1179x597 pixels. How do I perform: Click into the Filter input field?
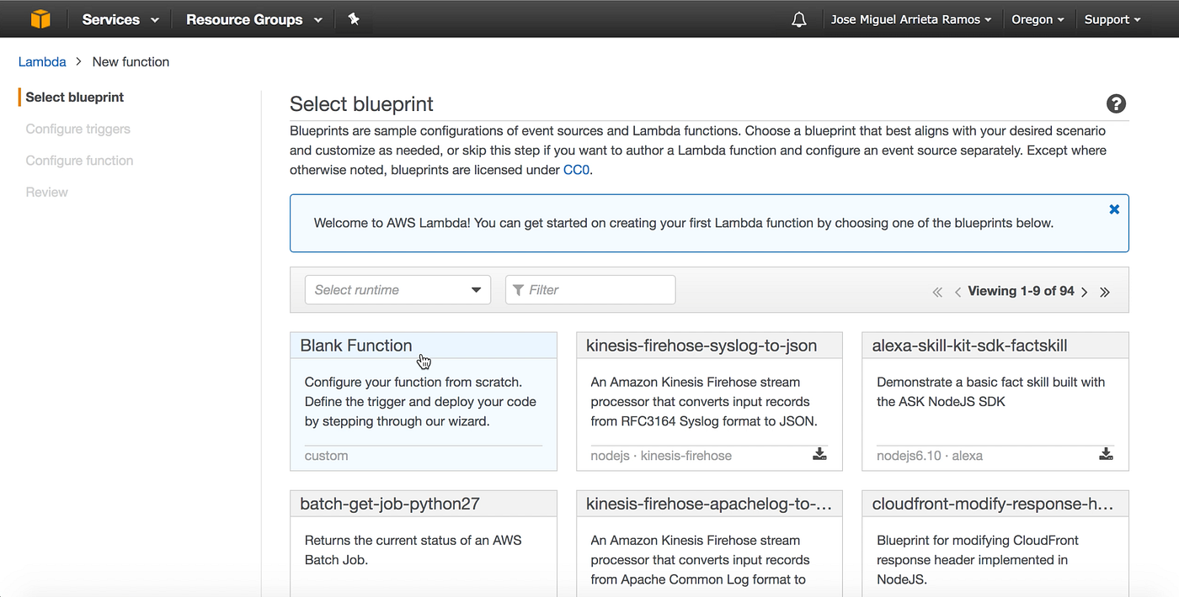coord(590,289)
